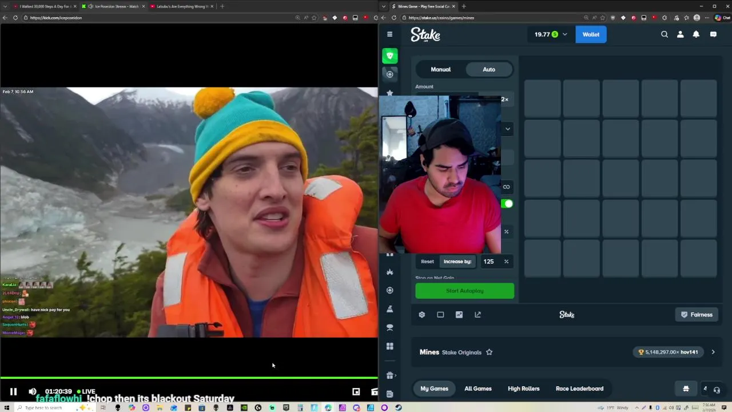Click the Stake Originals link
The height and width of the screenshot is (412, 732).
click(x=462, y=352)
